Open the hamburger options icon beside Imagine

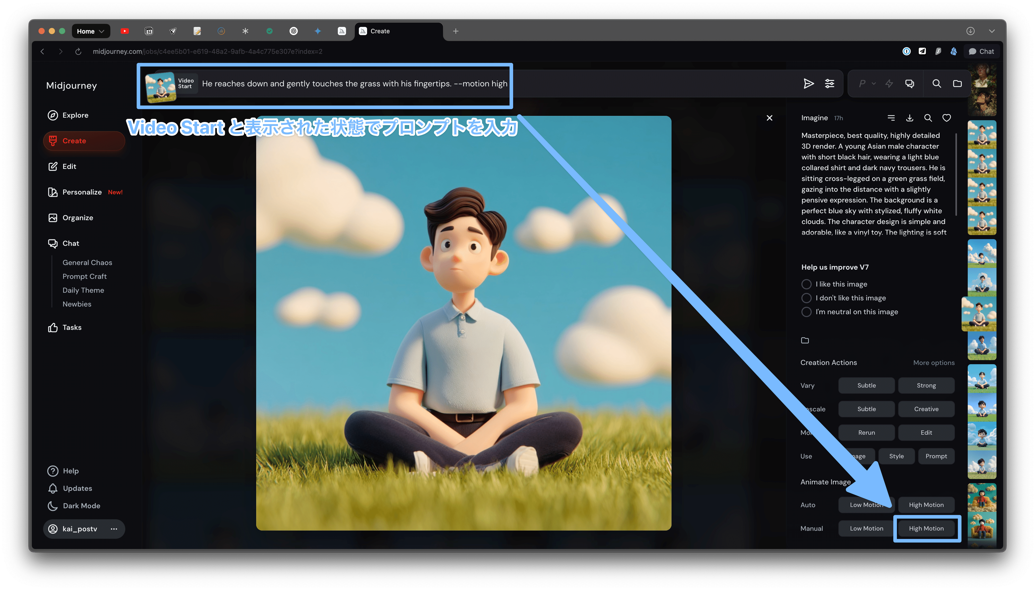[x=891, y=118]
